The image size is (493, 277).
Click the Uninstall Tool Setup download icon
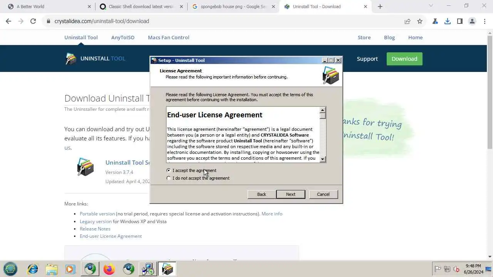coord(86,167)
